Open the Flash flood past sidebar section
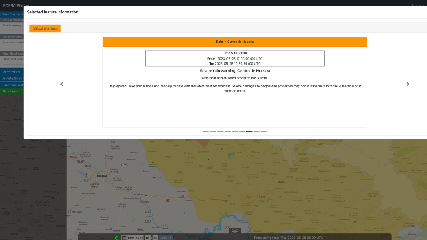Viewport: 427px width, 240px height. (12, 85)
